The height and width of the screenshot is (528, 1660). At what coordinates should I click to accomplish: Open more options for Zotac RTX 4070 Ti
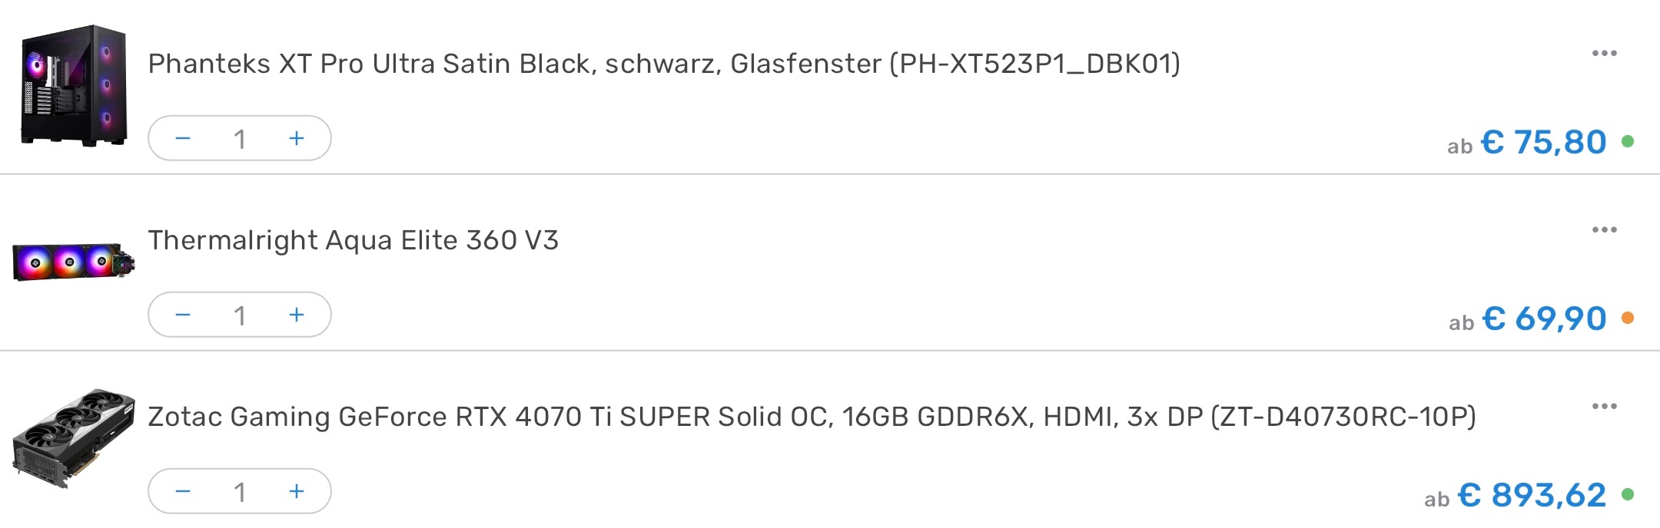tap(1604, 406)
